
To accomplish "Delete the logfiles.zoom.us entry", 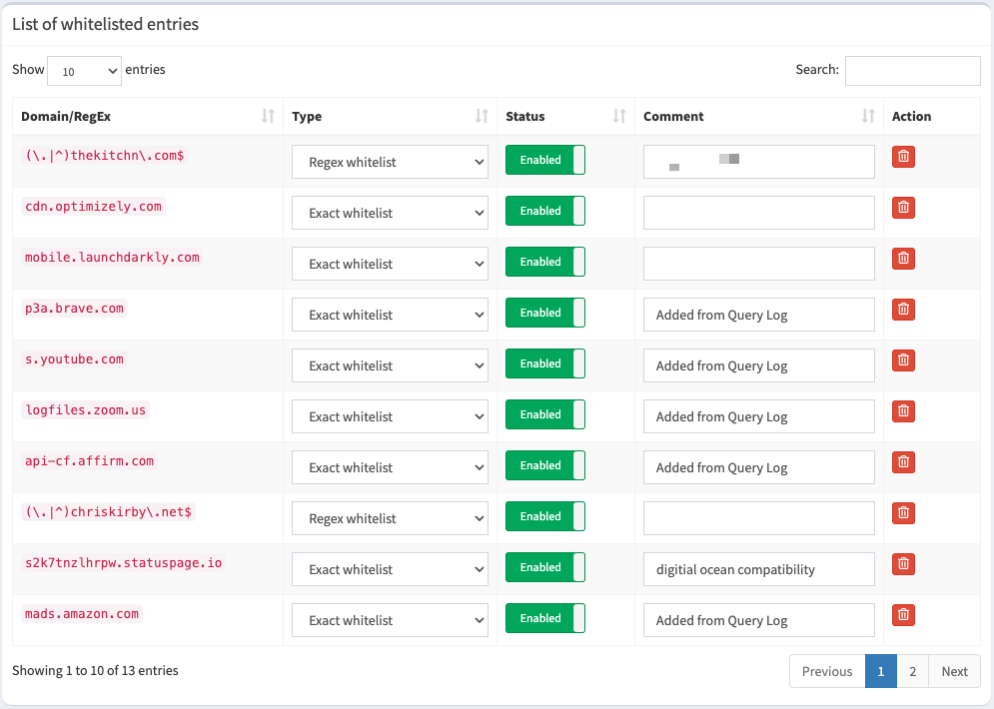I will (903, 411).
